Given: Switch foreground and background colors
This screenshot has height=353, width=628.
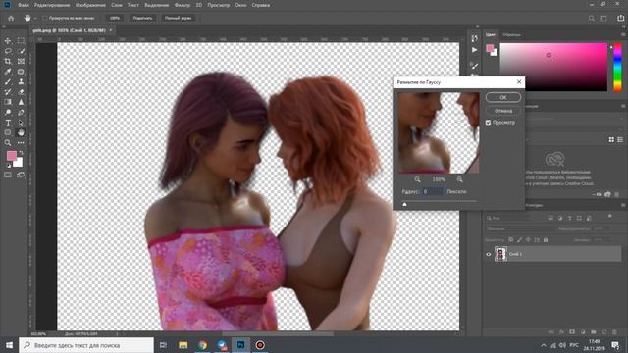Looking at the screenshot, I should pos(21,153).
